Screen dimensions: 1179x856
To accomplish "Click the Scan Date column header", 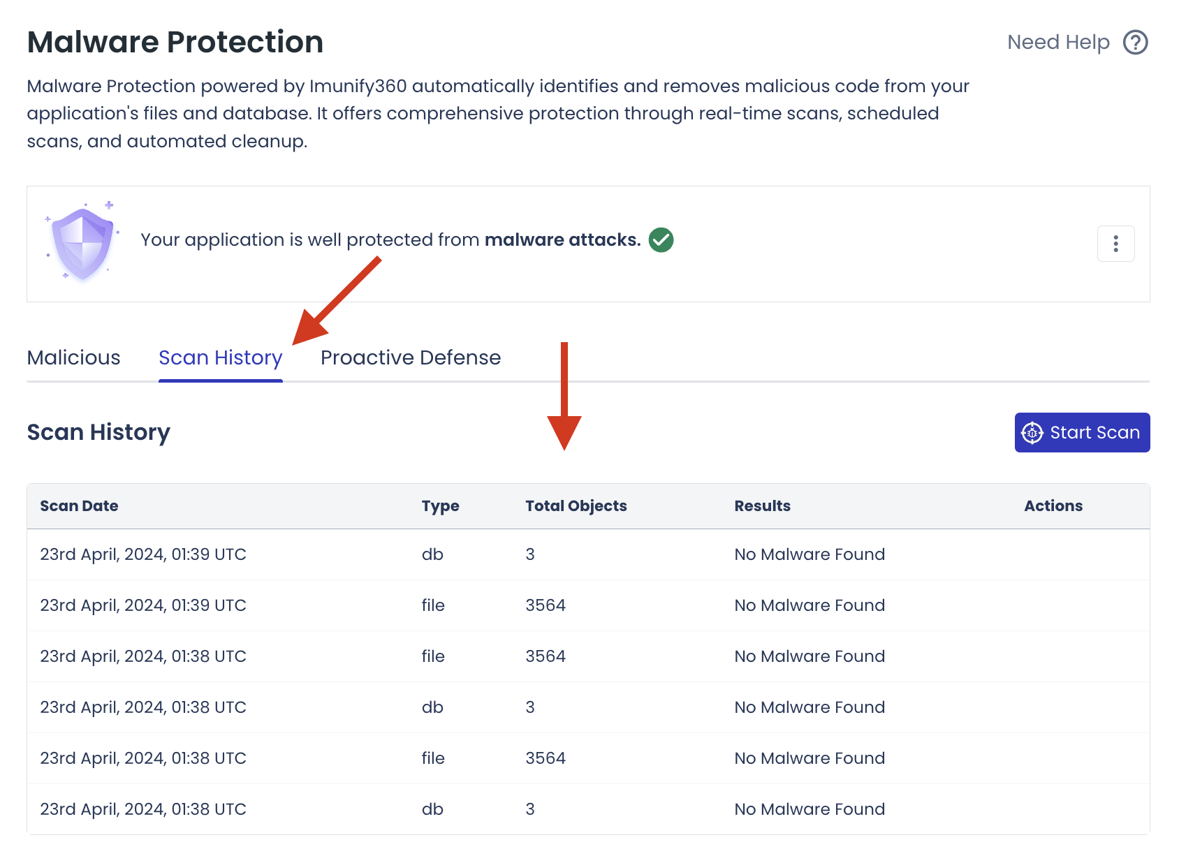I will 79,506.
